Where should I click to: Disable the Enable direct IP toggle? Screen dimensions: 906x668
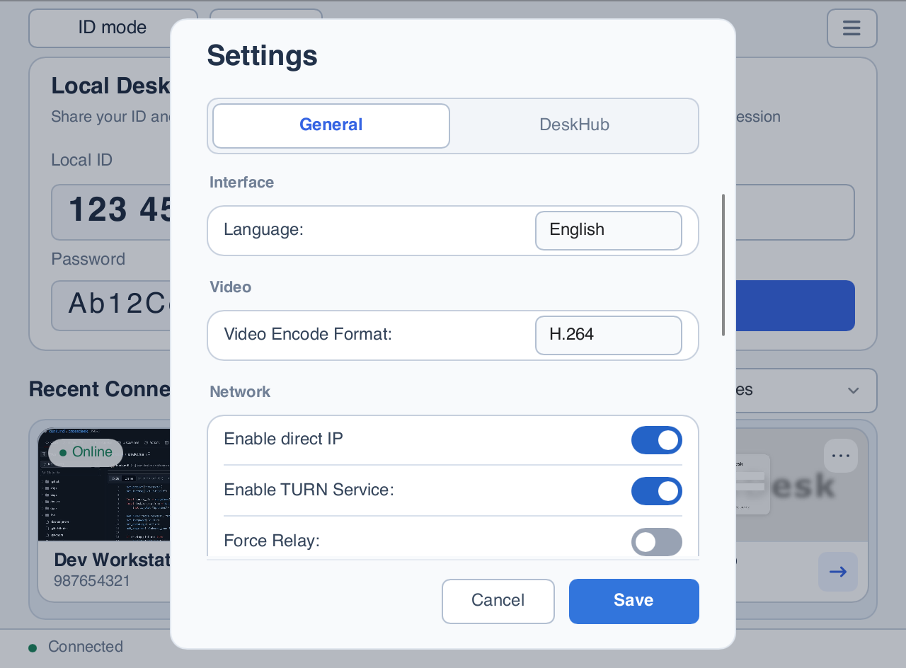(x=657, y=440)
